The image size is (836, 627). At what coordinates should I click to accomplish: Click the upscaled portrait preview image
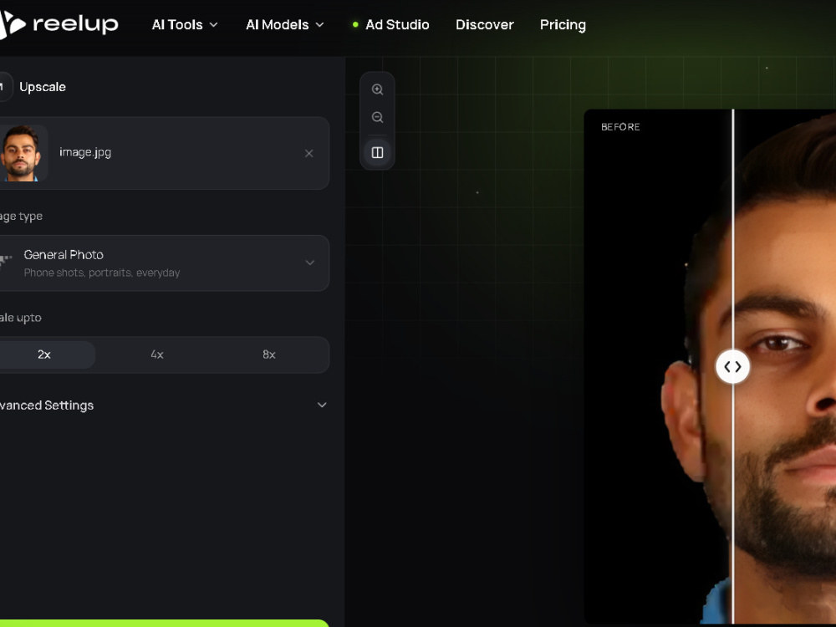[x=710, y=367]
